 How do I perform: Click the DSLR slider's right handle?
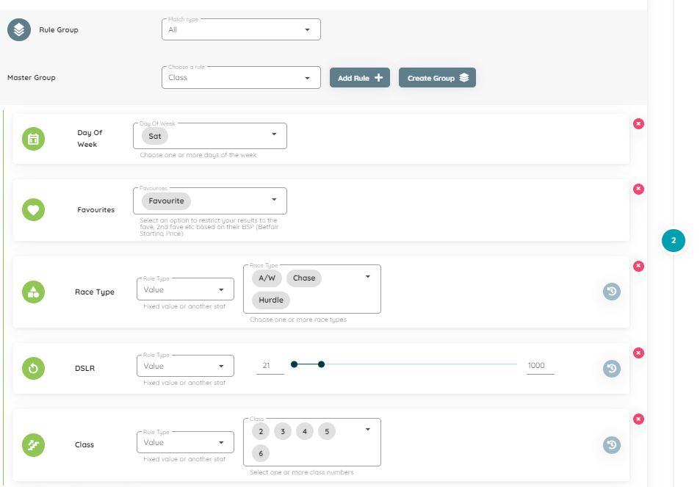click(321, 364)
